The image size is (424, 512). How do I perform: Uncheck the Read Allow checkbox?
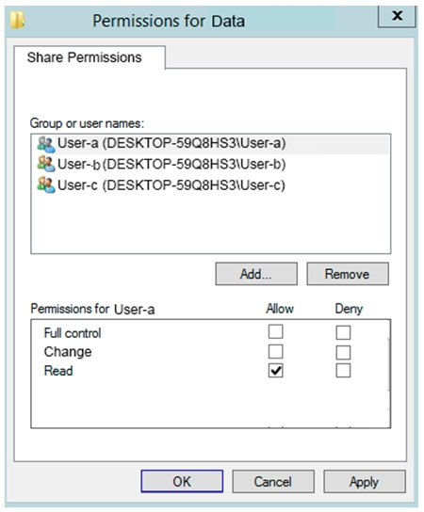point(275,371)
